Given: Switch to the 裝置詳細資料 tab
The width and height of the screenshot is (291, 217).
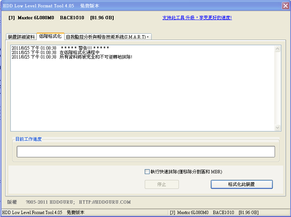Looking at the screenshot, I should point(22,37).
